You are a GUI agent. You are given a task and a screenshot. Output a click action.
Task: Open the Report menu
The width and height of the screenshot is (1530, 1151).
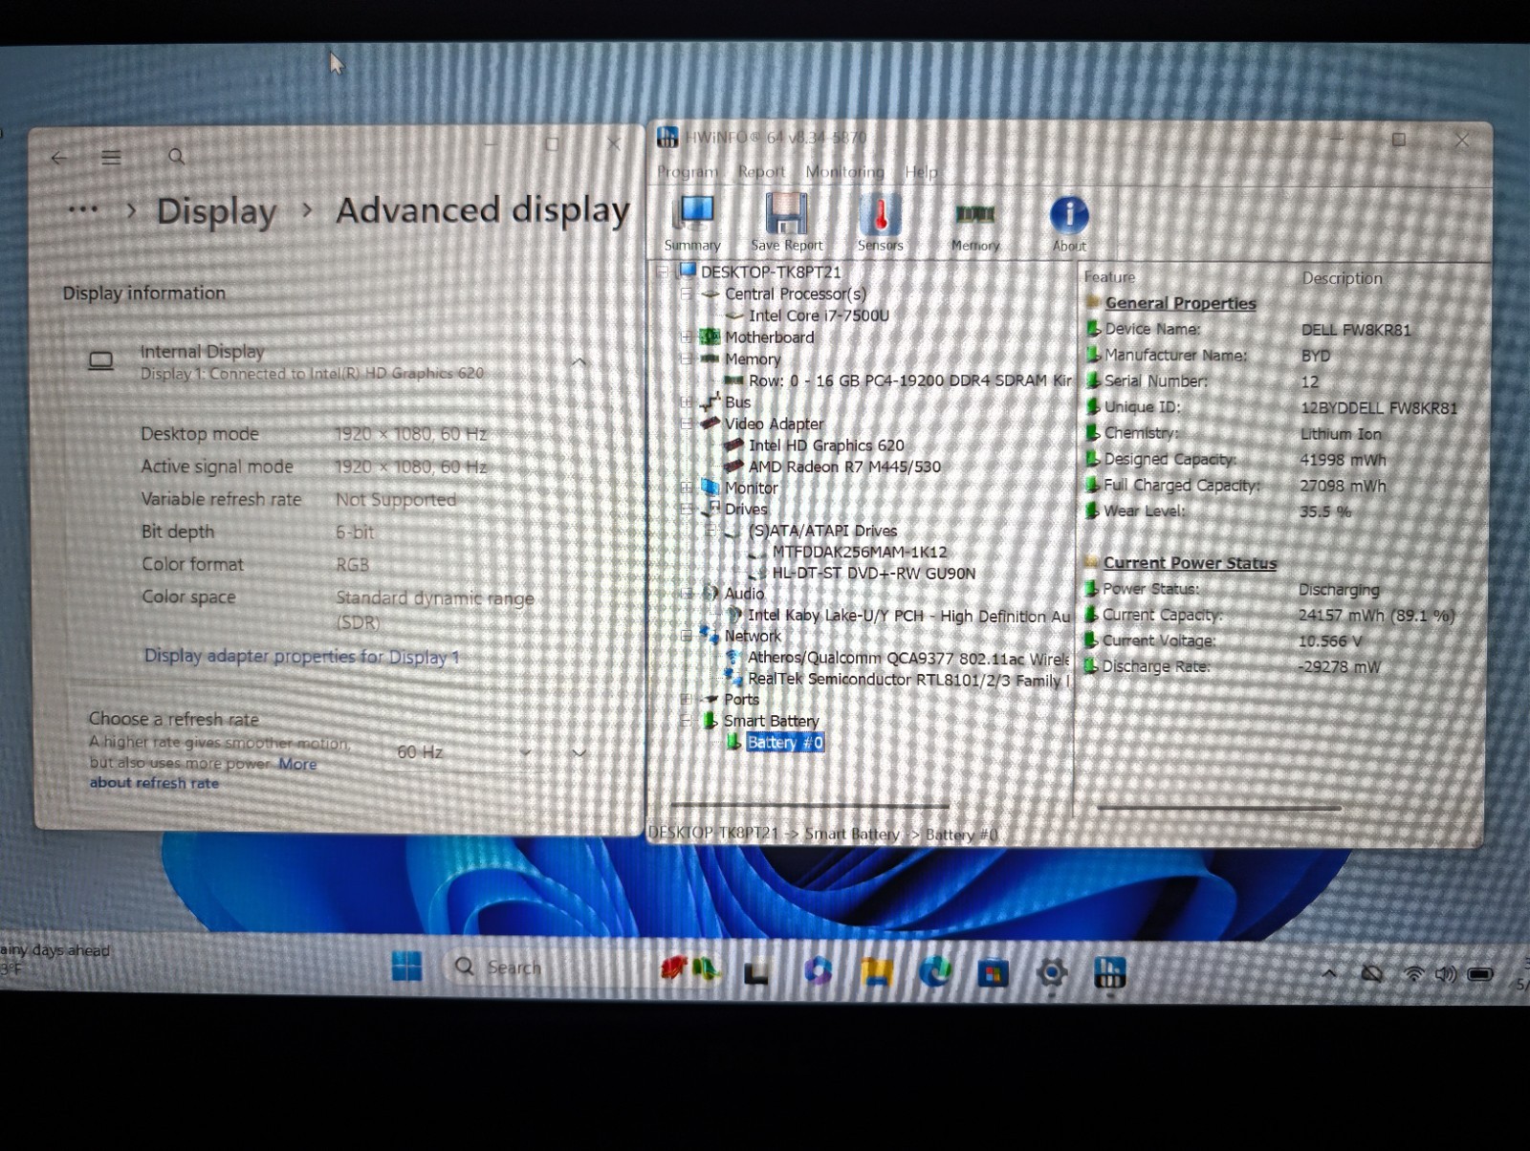(x=761, y=172)
